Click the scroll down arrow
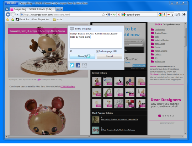 (185, 134)
